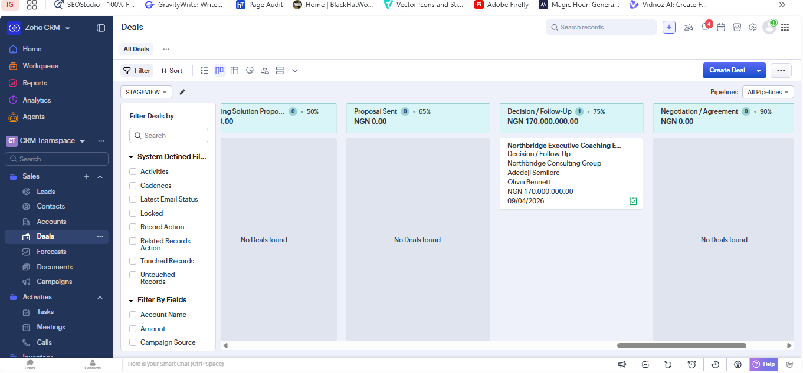
Task: Open the activity chart icon in bottom bar
Action: (645, 364)
